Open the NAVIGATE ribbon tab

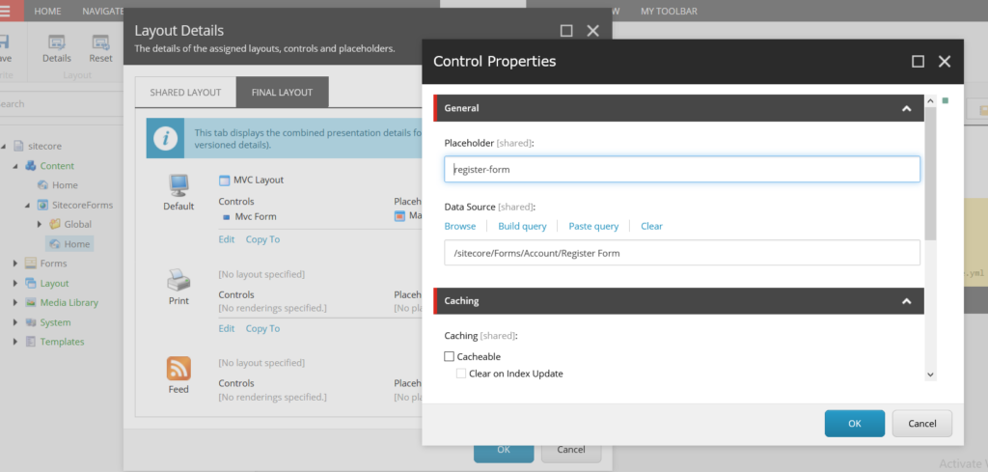click(x=103, y=12)
